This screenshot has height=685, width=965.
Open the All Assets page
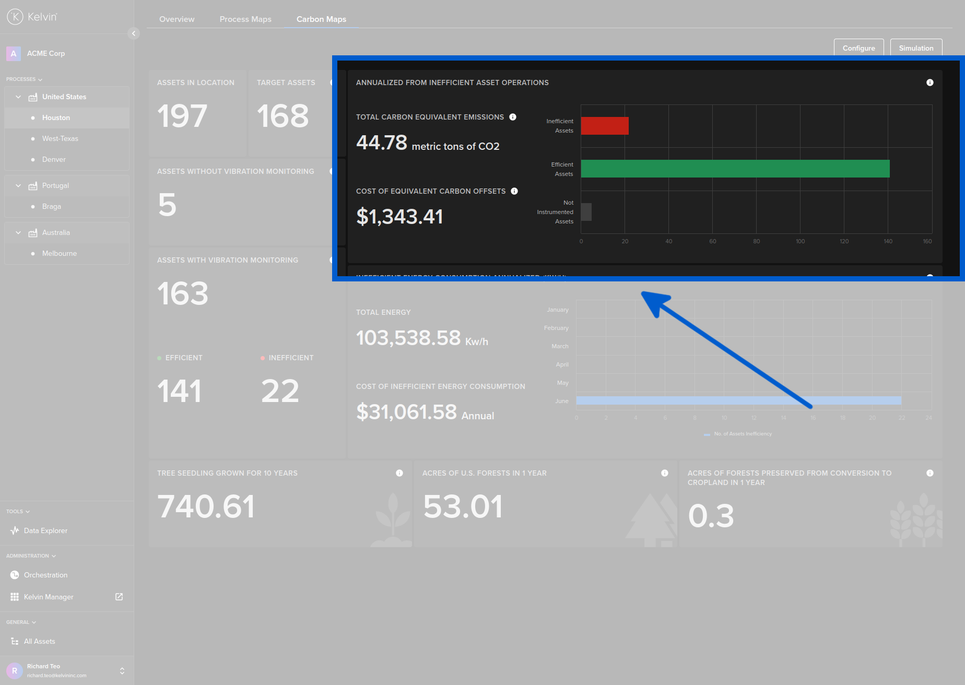coord(39,641)
